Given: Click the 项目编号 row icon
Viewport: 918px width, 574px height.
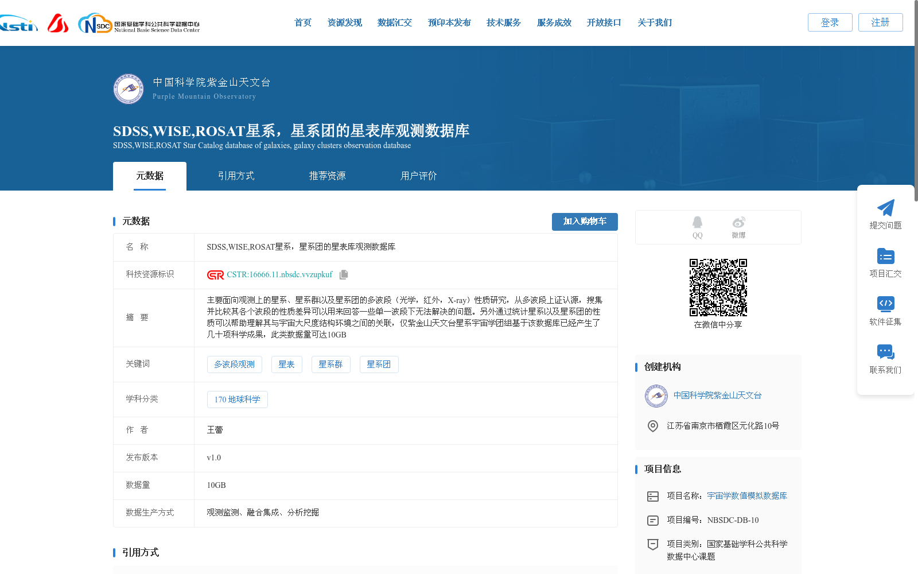Looking at the screenshot, I should coord(653,521).
